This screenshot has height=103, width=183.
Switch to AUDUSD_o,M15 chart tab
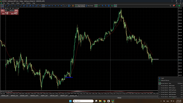[x=24, y=96]
